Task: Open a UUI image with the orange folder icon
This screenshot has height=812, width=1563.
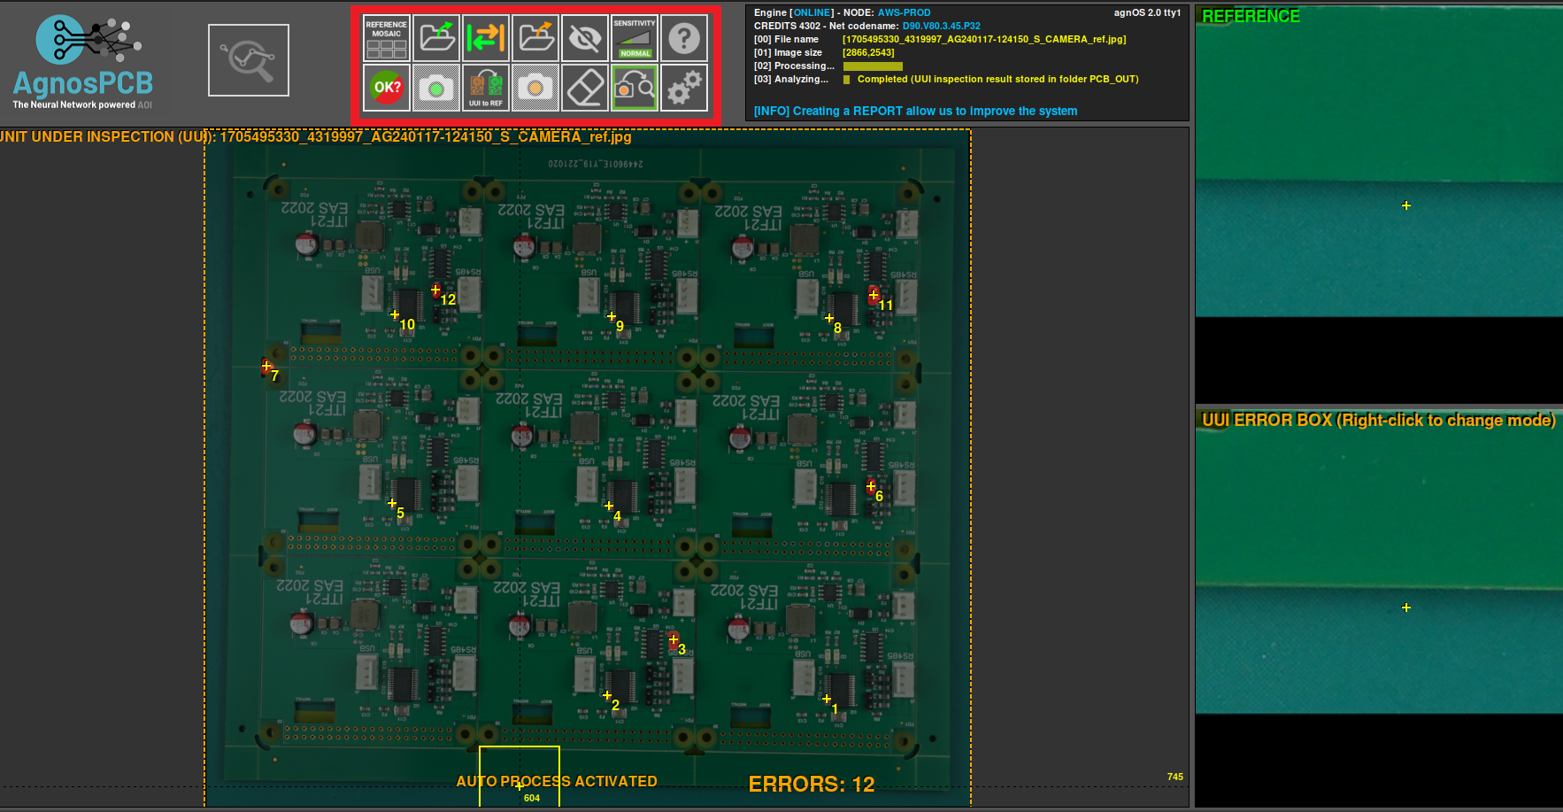Action: (x=535, y=37)
